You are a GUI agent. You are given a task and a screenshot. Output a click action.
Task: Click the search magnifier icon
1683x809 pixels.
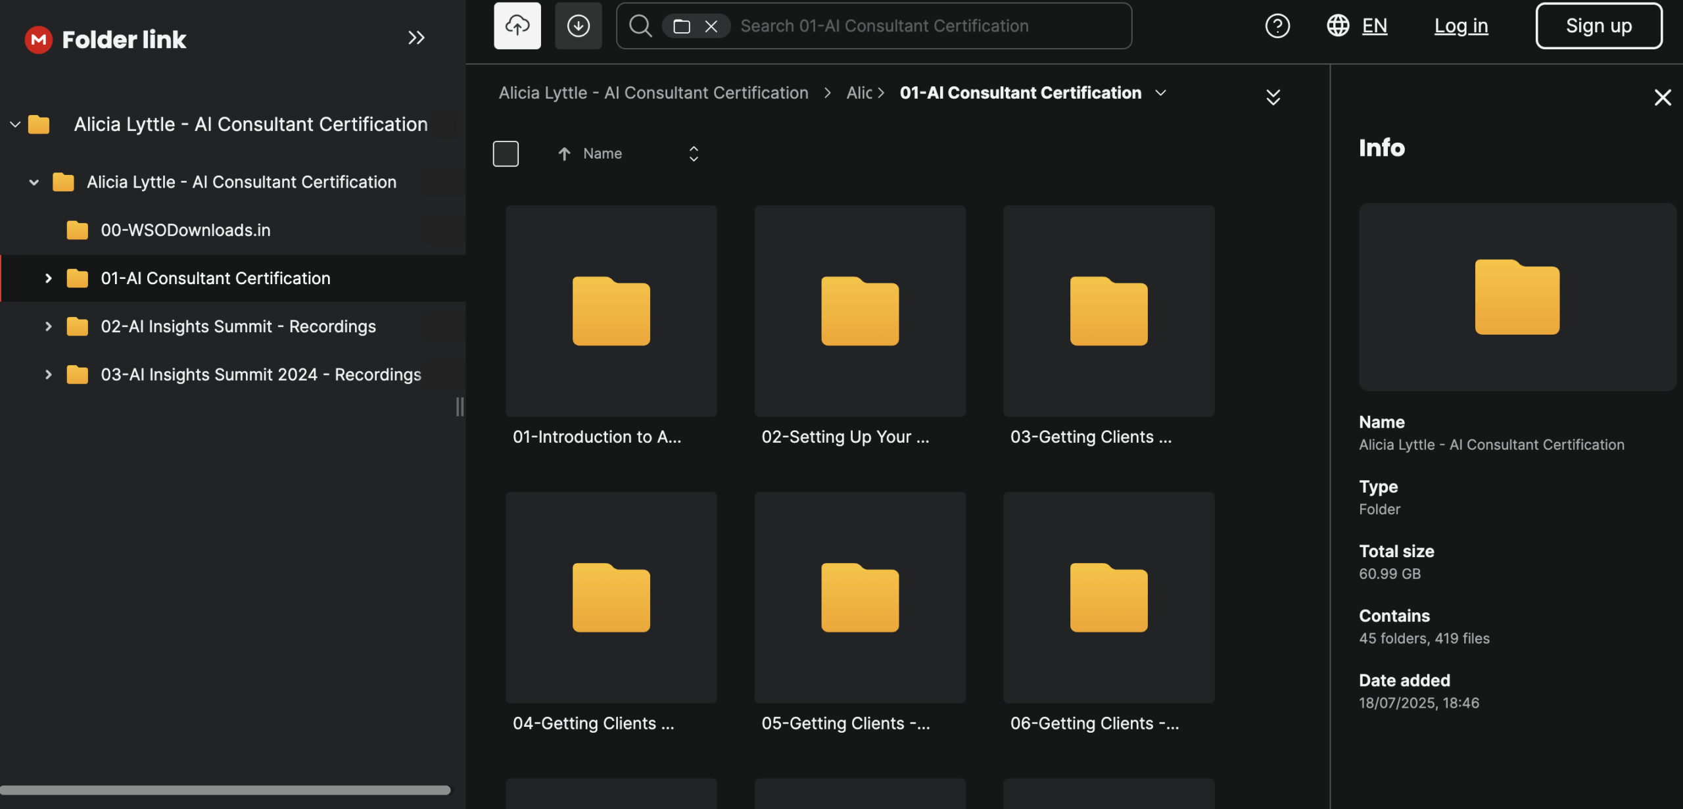pos(640,26)
